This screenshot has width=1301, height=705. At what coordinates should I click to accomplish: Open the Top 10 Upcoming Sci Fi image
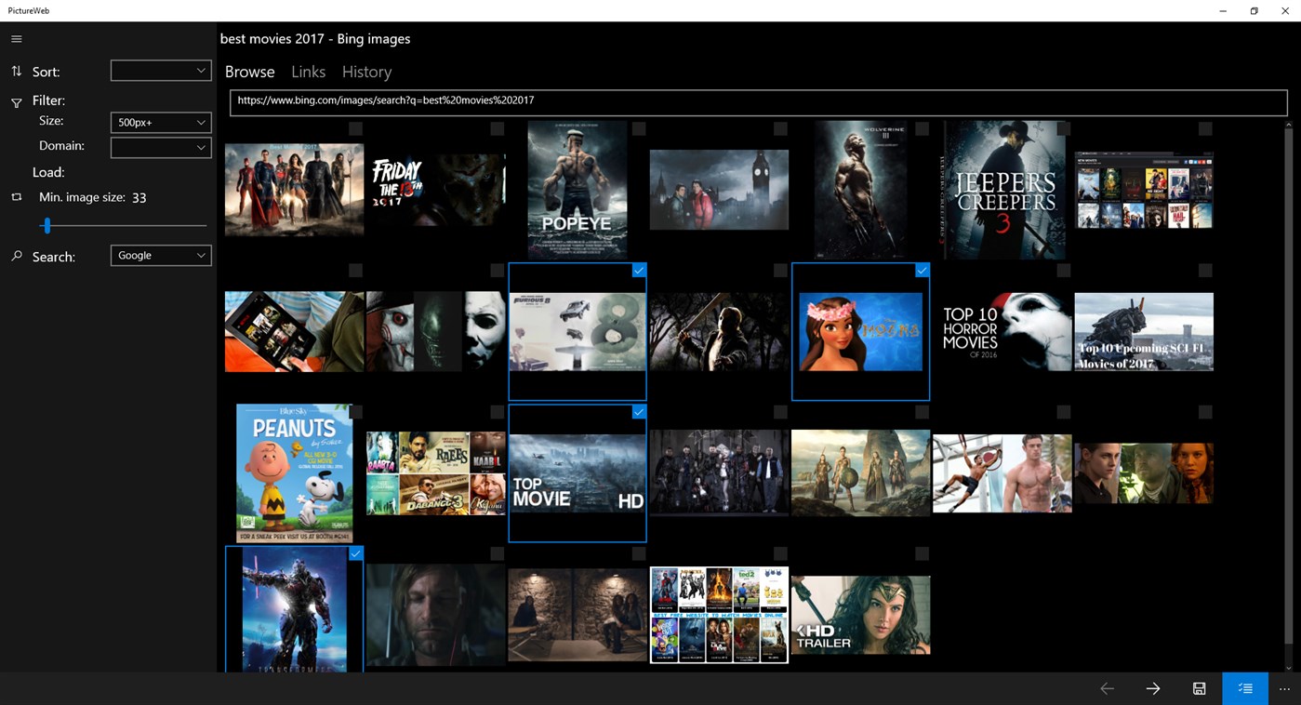click(x=1144, y=332)
